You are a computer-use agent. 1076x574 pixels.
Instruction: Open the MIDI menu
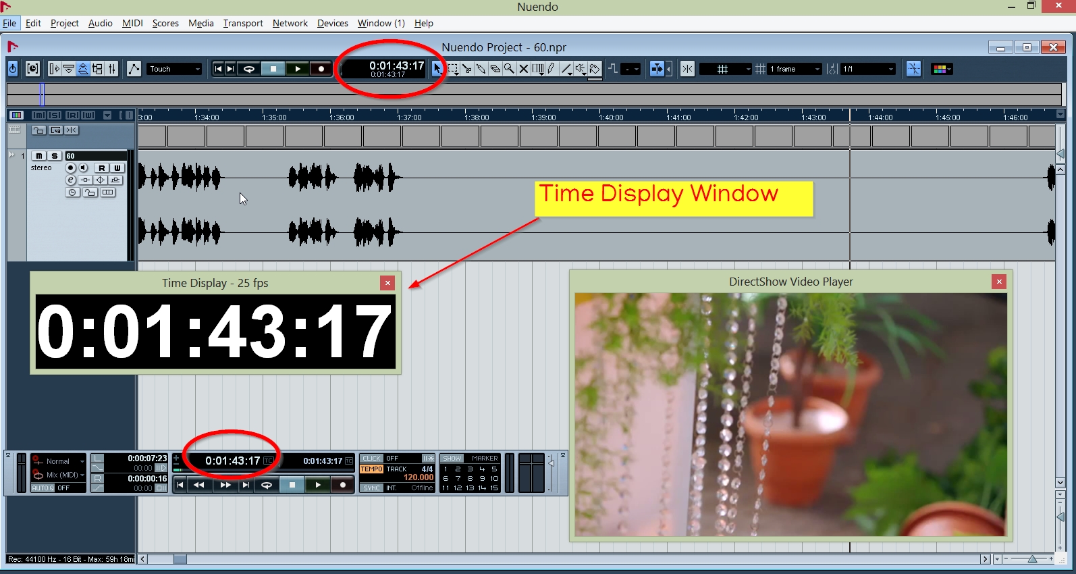[132, 23]
